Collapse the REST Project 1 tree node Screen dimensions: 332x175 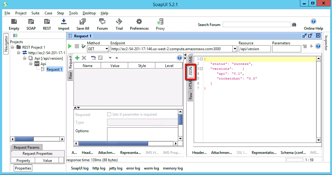12,47
